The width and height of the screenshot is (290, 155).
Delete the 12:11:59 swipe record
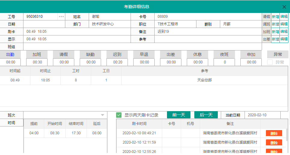(274, 142)
